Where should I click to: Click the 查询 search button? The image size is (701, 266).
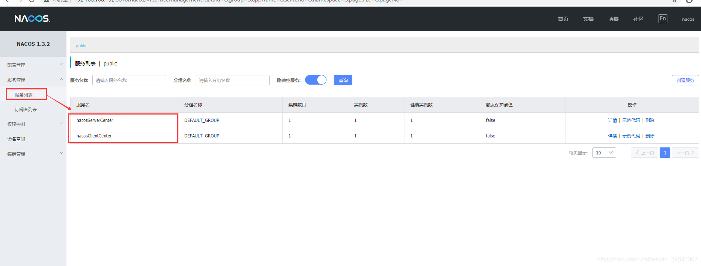pos(343,80)
